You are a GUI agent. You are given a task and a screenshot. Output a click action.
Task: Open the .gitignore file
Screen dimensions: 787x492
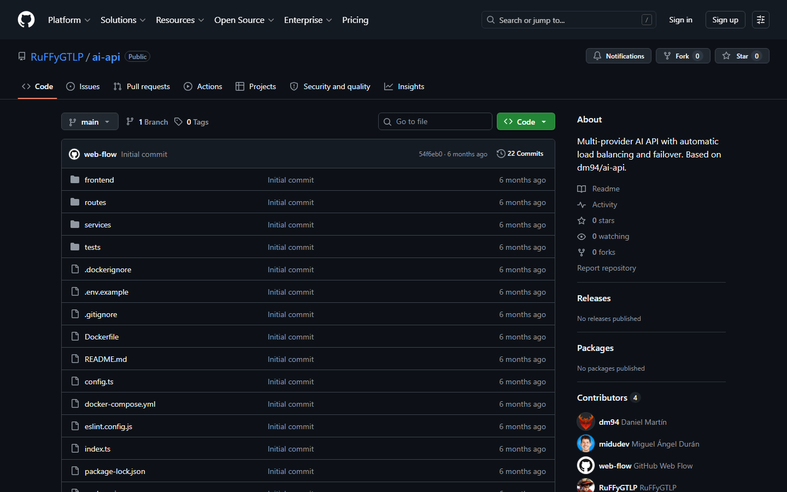(x=101, y=314)
